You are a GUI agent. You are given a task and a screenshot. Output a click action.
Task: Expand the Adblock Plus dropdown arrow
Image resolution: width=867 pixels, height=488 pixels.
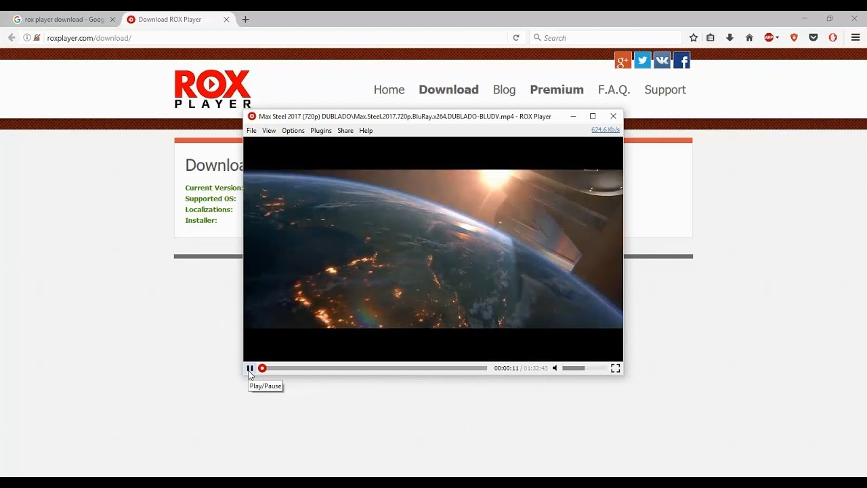pos(778,38)
